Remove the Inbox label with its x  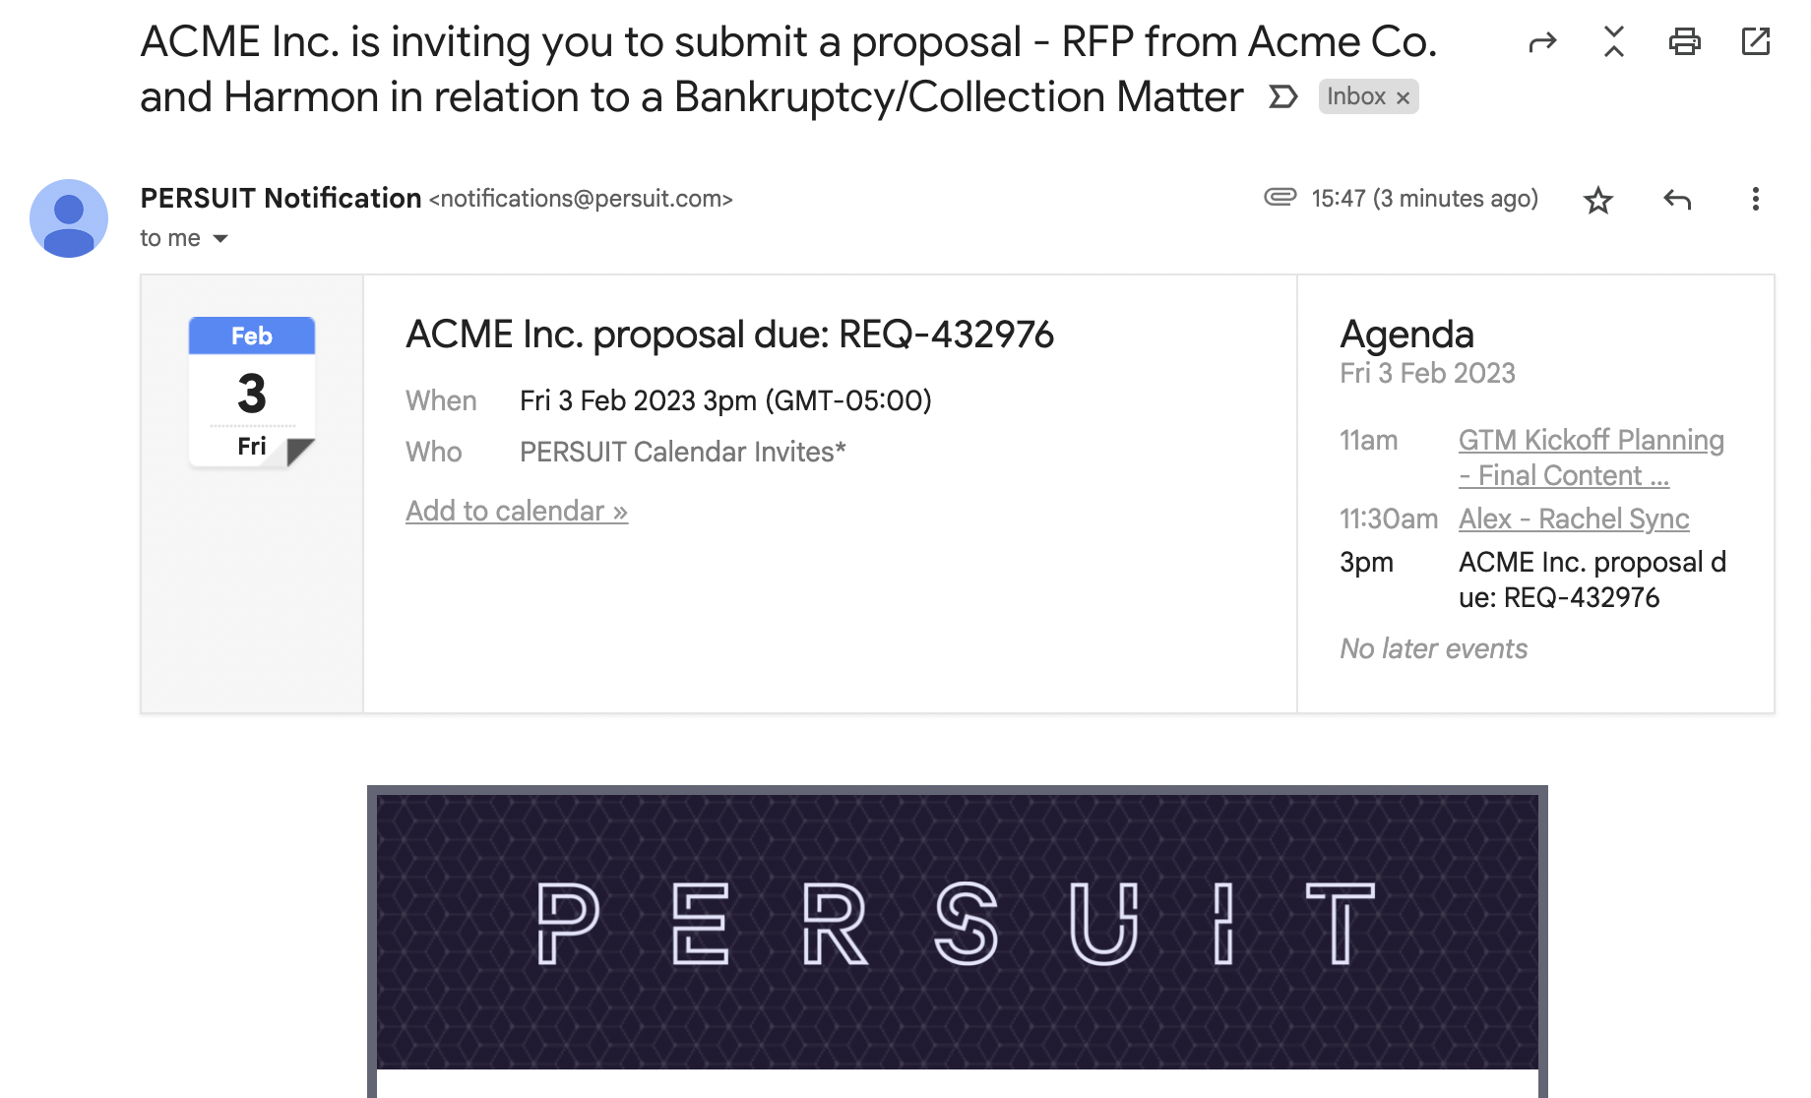(x=1403, y=97)
